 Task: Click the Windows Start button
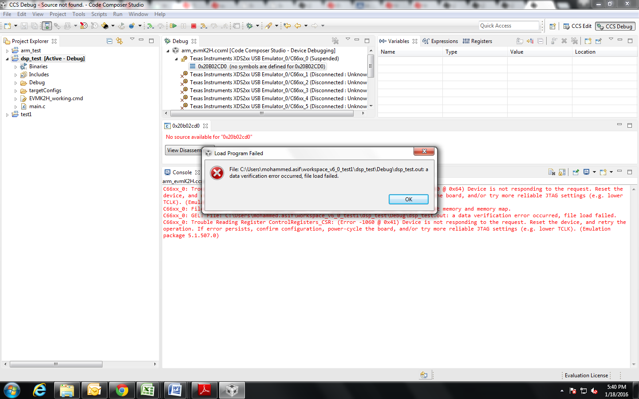point(12,390)
